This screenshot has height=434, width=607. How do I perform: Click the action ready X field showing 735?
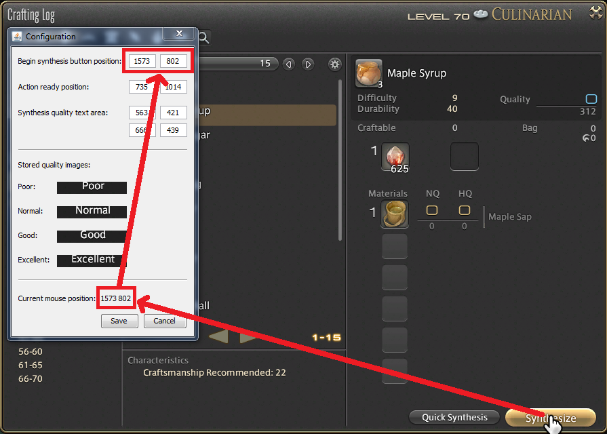point(142,87)
